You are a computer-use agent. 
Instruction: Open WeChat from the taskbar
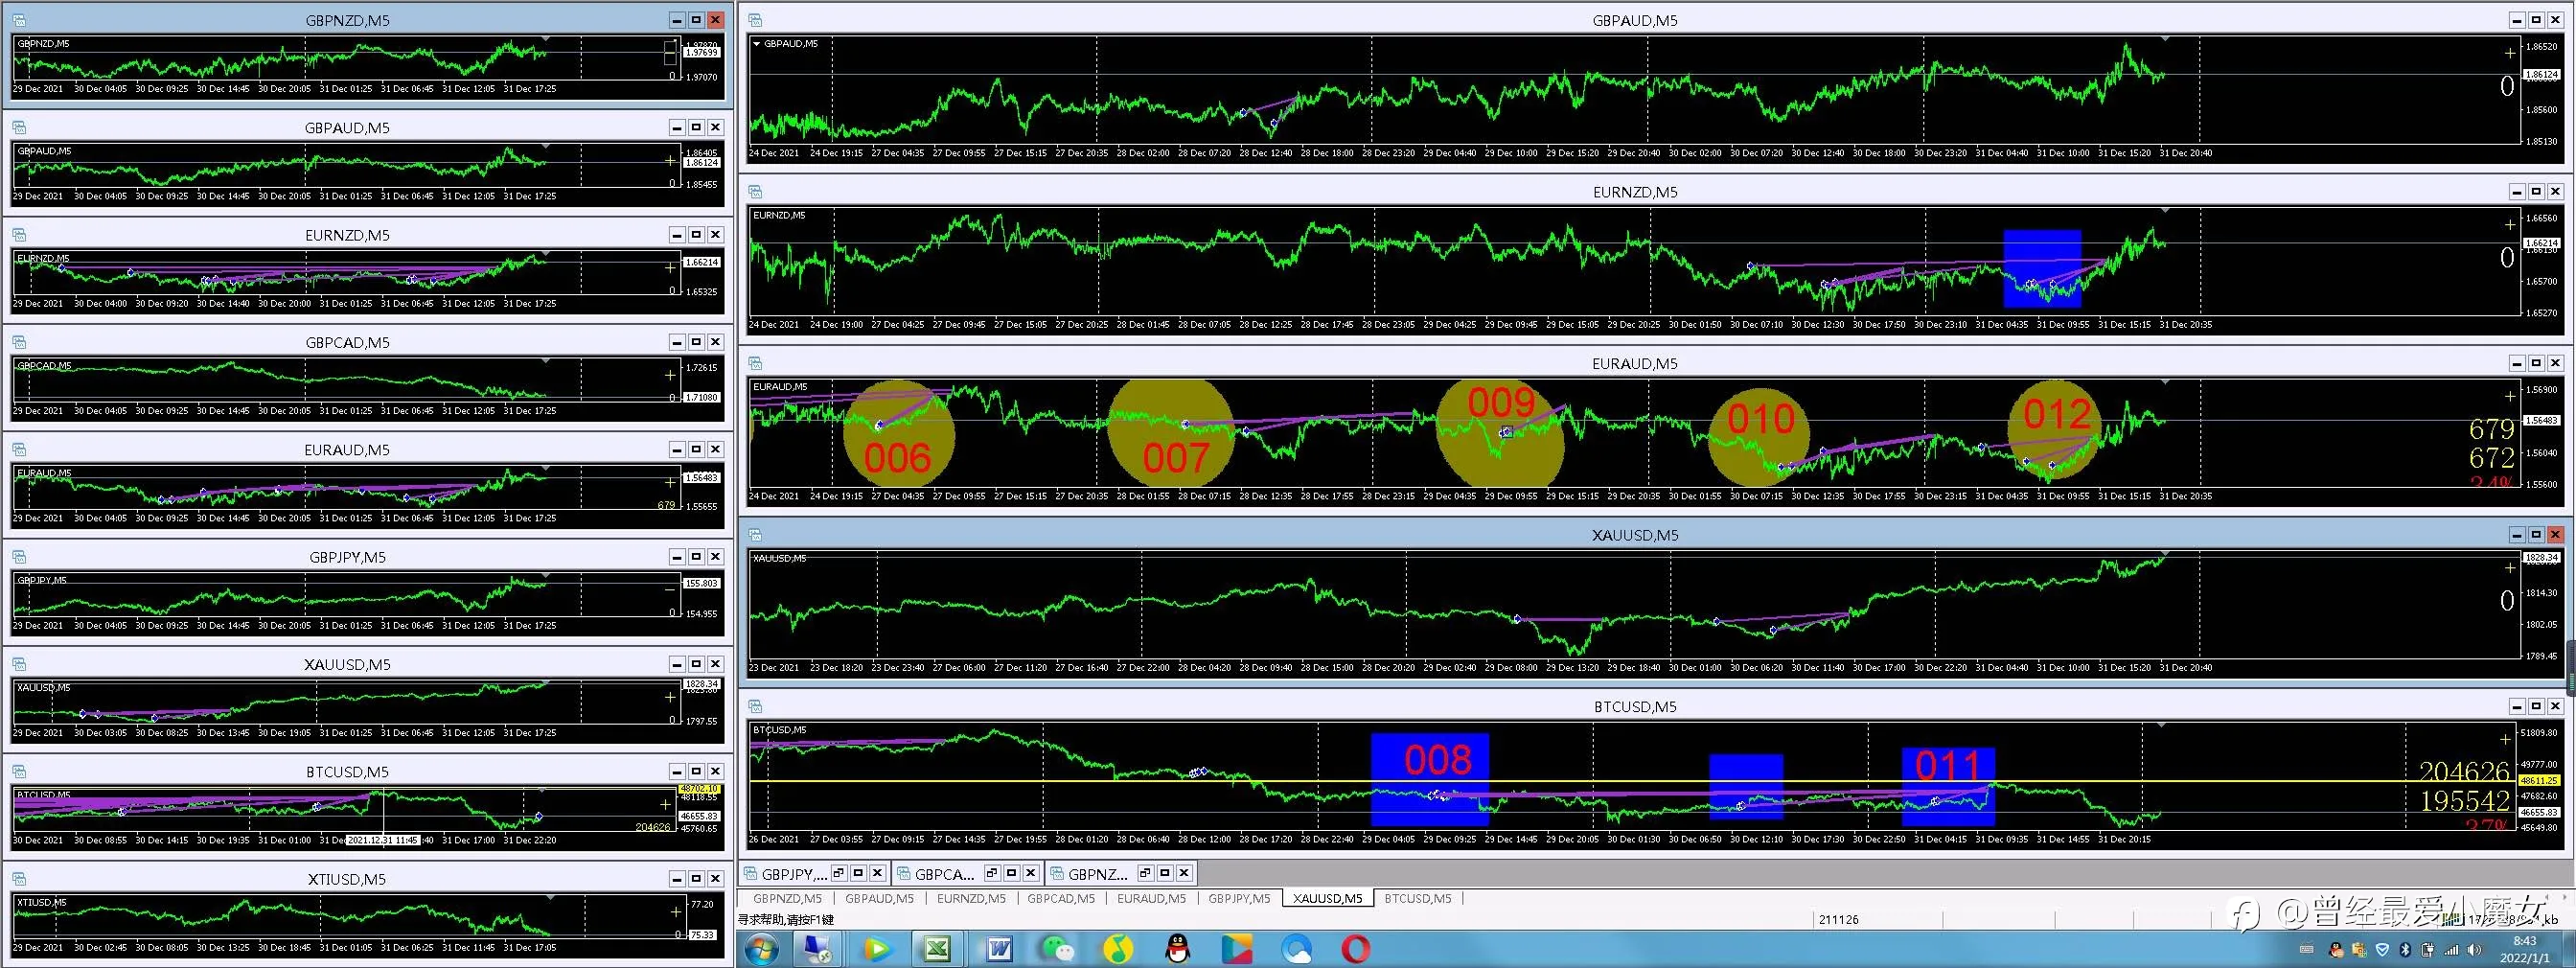(x=1057, y=949)
